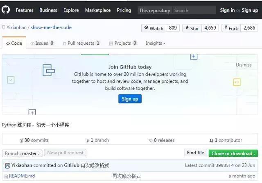Click the Python 练习册 repository description
Screen dimensions: 262x183
[36, 125]
